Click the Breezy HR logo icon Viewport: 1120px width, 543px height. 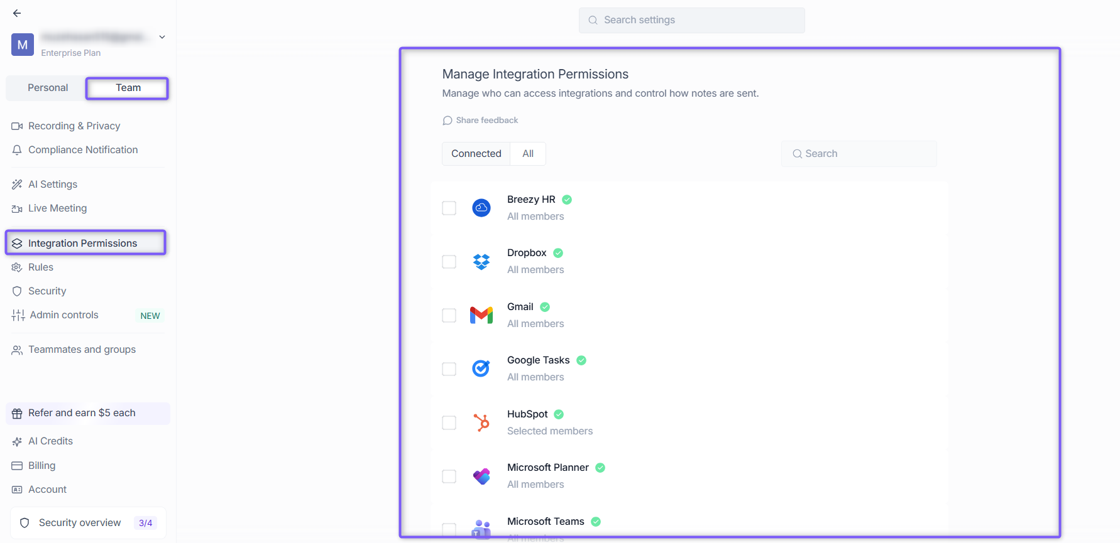(x=481, y=208)
